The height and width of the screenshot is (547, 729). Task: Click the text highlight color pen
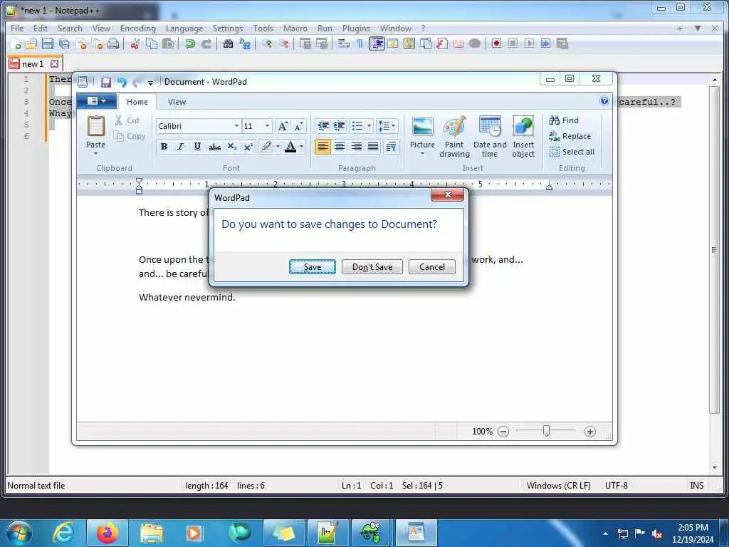point(266,147)
